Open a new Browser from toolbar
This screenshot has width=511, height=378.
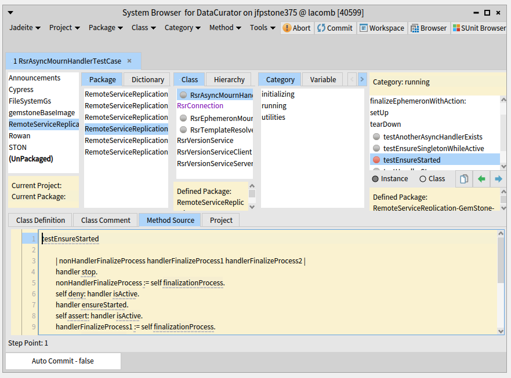[x=429, y=28]
